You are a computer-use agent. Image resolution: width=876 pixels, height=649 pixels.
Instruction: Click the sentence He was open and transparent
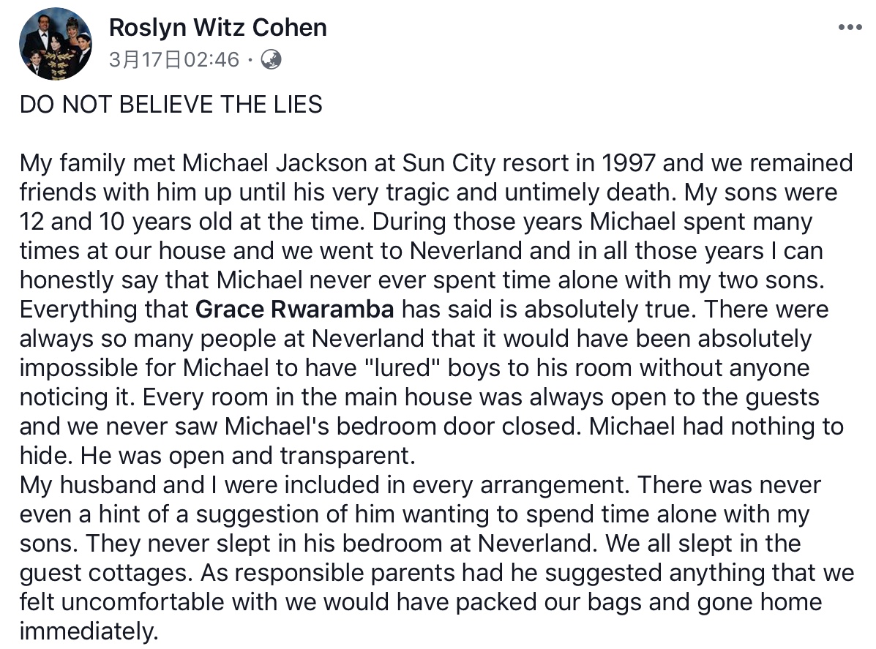click(x=248, y=456)
